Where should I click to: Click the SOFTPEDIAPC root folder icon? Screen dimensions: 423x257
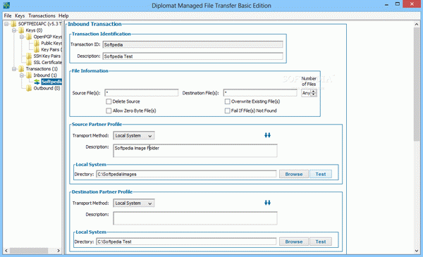[13, 24]
